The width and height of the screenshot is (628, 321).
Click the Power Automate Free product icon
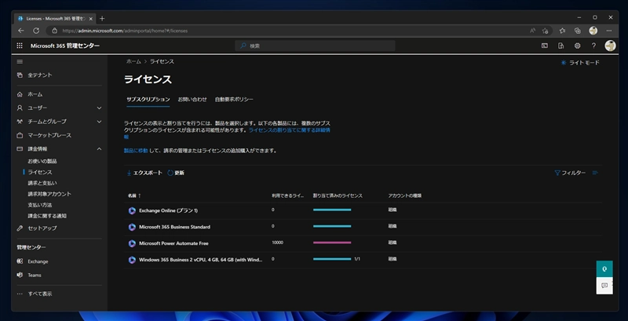(132, 243)
